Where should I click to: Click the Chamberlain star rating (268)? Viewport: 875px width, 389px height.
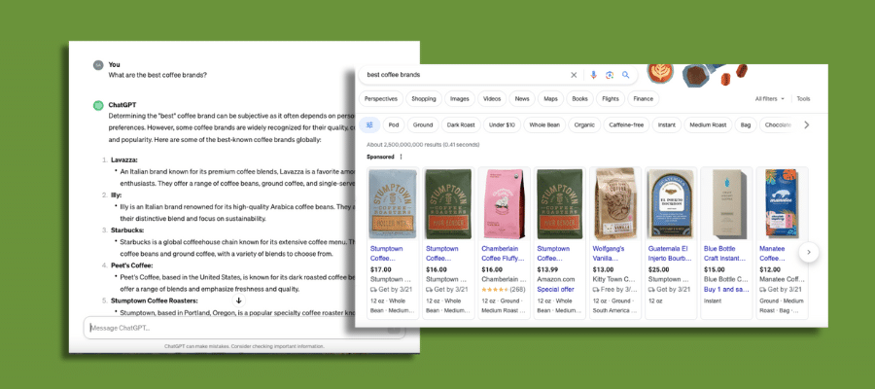(x=503, y=289)
